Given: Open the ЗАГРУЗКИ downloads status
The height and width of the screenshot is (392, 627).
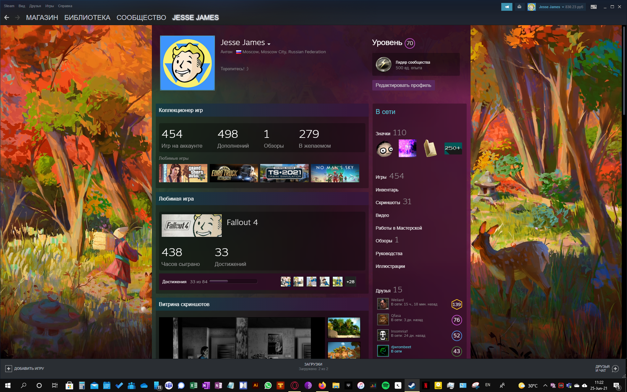Looking at the screenshot, I should [x=313, y=367].
